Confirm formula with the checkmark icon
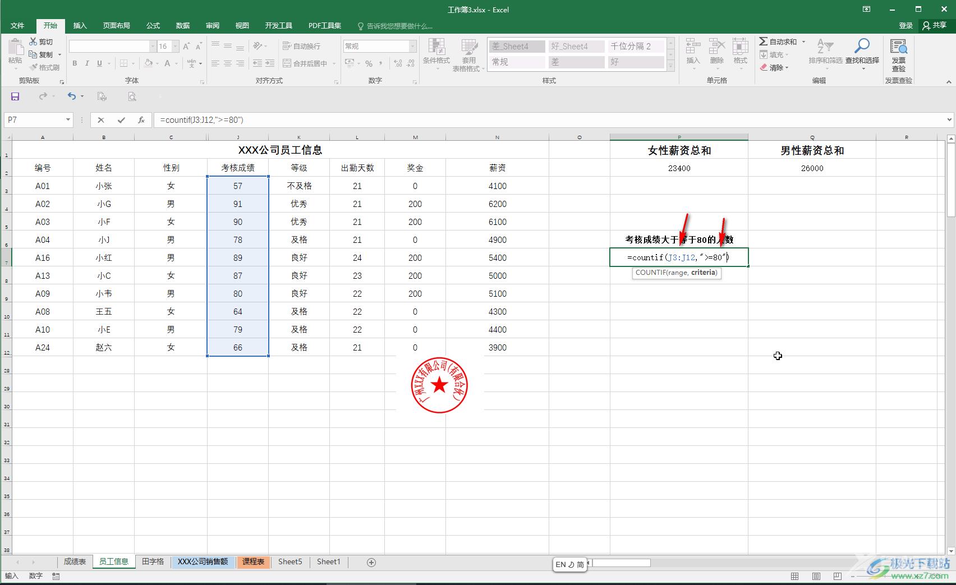The height and width of the screenshot is (585, 956). click(121, 119)
